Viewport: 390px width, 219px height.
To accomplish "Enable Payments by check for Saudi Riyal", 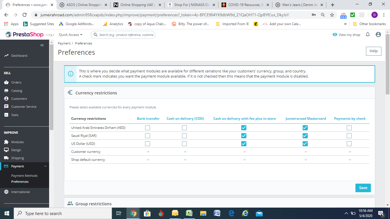I will tap(349, 136).
